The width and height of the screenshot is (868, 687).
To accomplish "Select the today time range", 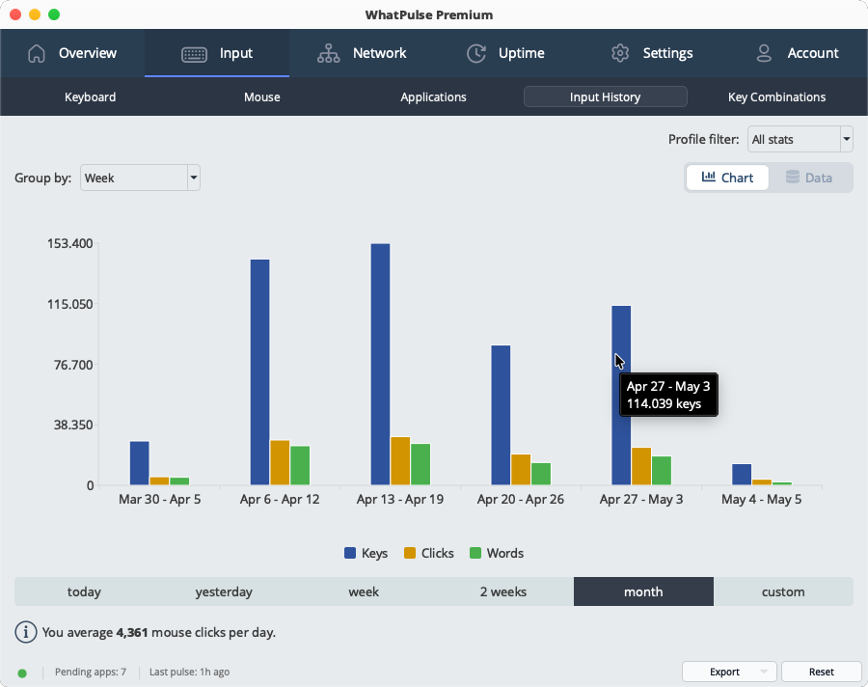I will pyautogui.click(x=84, y=591).
